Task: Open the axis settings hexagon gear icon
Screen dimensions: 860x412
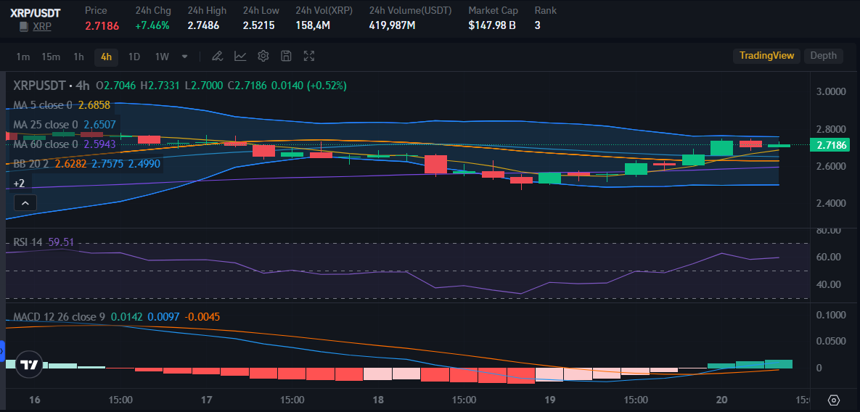Action: 834,400
